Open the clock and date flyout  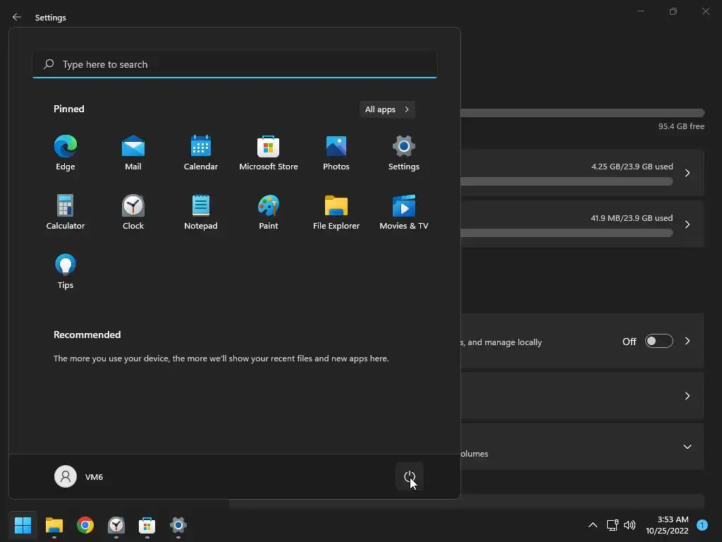point(667,525)
